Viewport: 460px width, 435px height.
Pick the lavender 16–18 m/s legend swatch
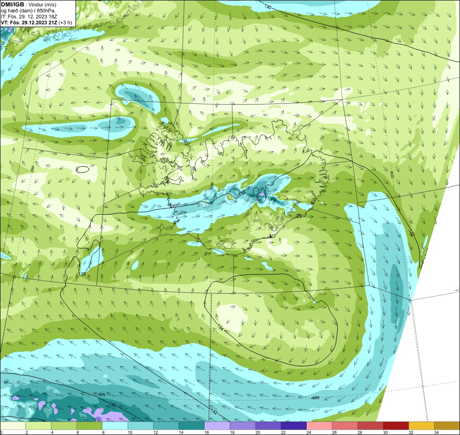coord(217,426)
